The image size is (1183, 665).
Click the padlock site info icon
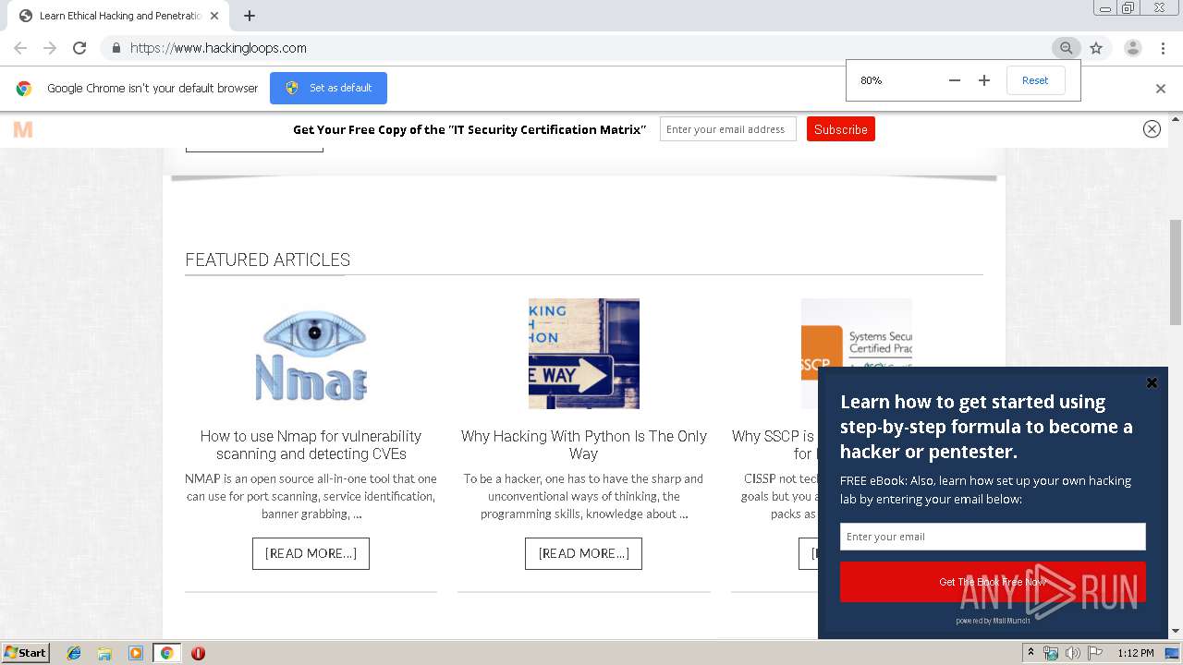point(116,48)
